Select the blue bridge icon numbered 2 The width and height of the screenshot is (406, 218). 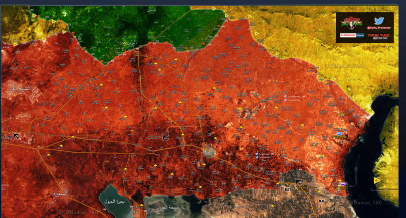coord(343,183)
